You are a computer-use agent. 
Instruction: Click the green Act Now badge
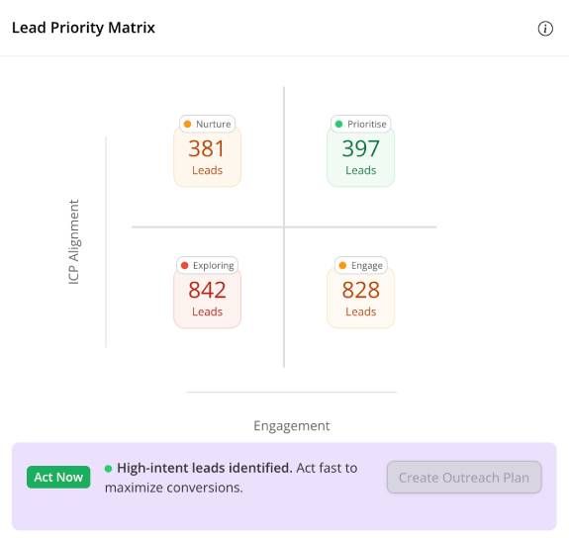coord(58,477)
